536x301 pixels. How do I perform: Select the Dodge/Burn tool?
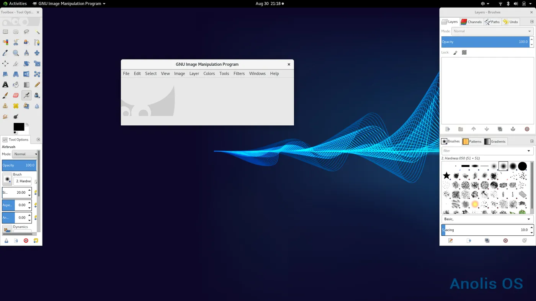[x=16, y=117]
